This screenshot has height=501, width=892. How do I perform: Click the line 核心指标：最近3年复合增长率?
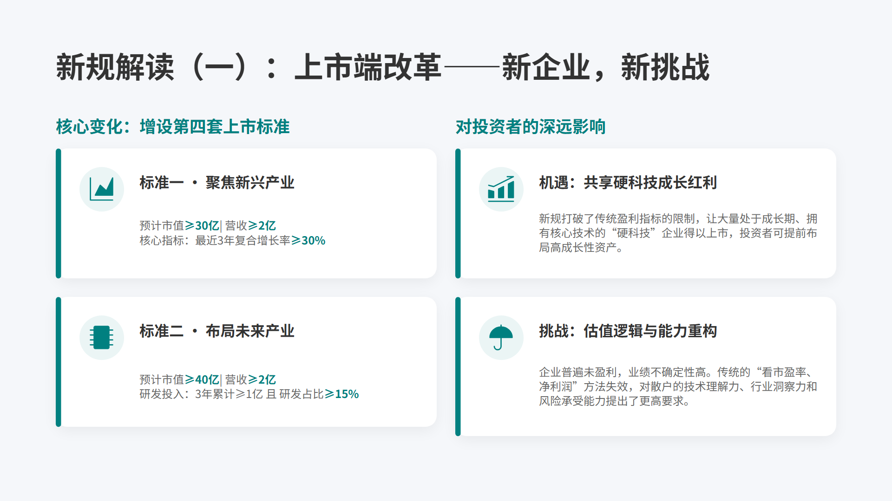click(x=215, y=241)
